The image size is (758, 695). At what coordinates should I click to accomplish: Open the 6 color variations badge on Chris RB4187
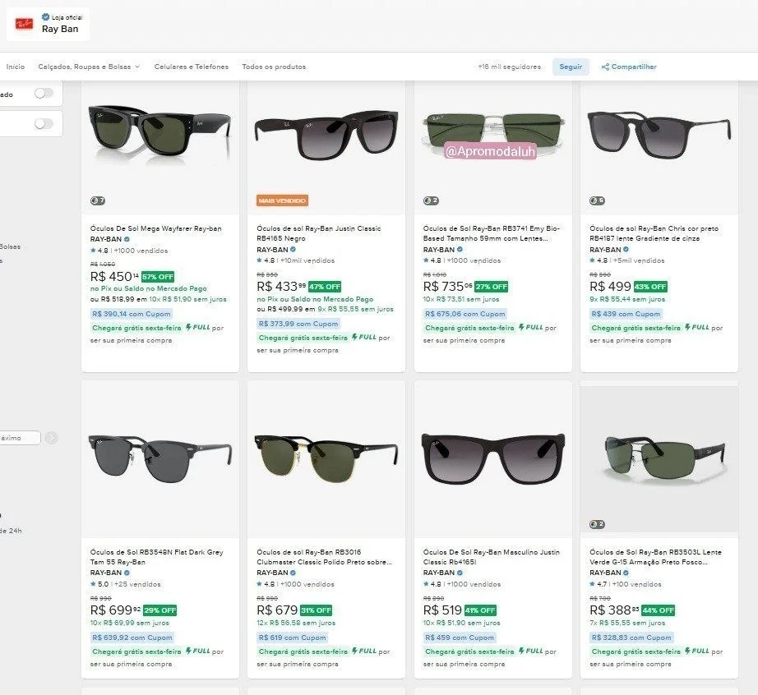(x=597, y=200)
